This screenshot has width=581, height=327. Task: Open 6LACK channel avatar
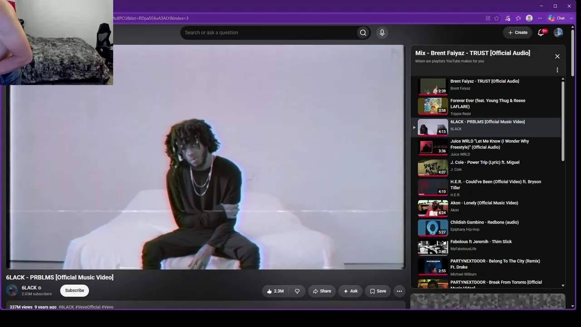(x=12, y=291)
